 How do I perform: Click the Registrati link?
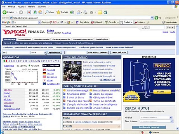66,33
